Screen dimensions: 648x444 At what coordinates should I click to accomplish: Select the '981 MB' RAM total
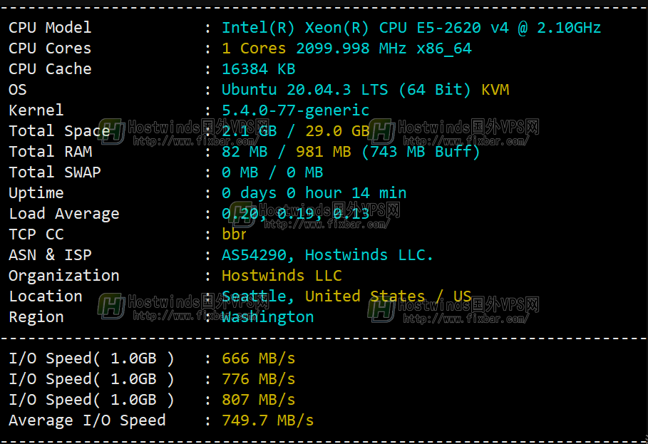pos(324,152)
